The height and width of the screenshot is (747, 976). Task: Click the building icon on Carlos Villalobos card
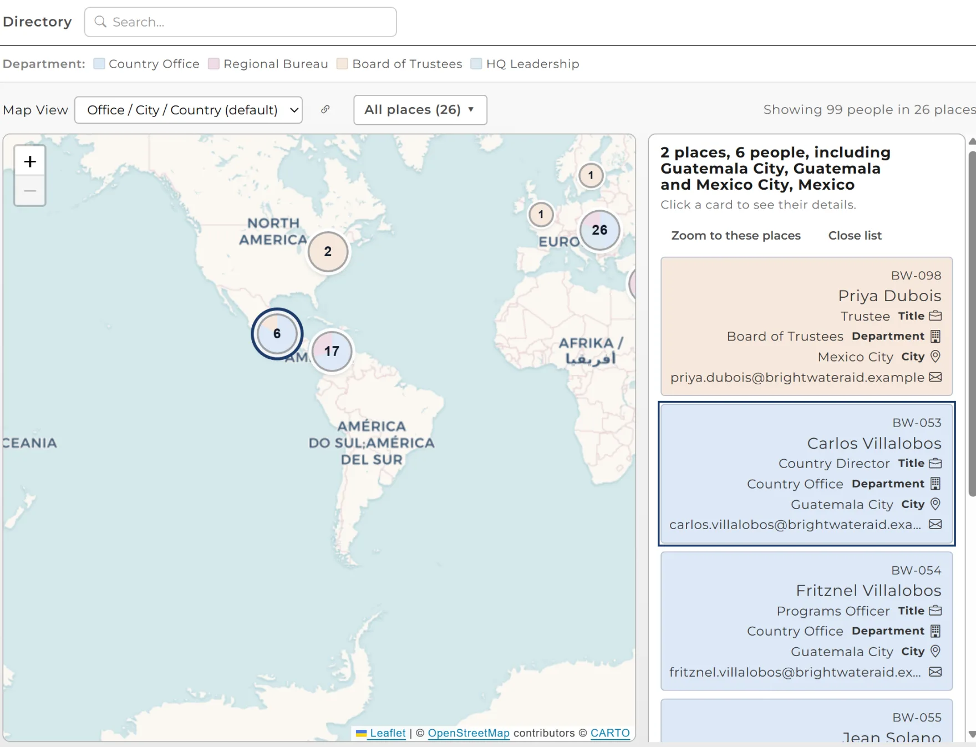[x=936, y=484]
